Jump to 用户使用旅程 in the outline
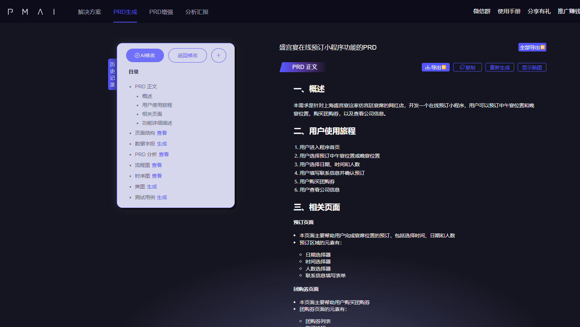Screen dimensions: 580x327 click(x=157, y=105)
